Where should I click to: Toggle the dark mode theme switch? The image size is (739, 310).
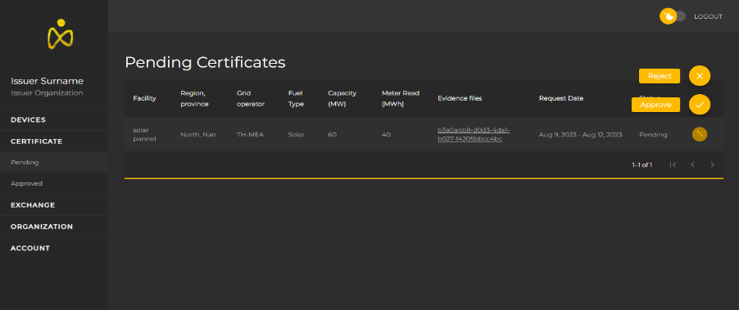673,16
